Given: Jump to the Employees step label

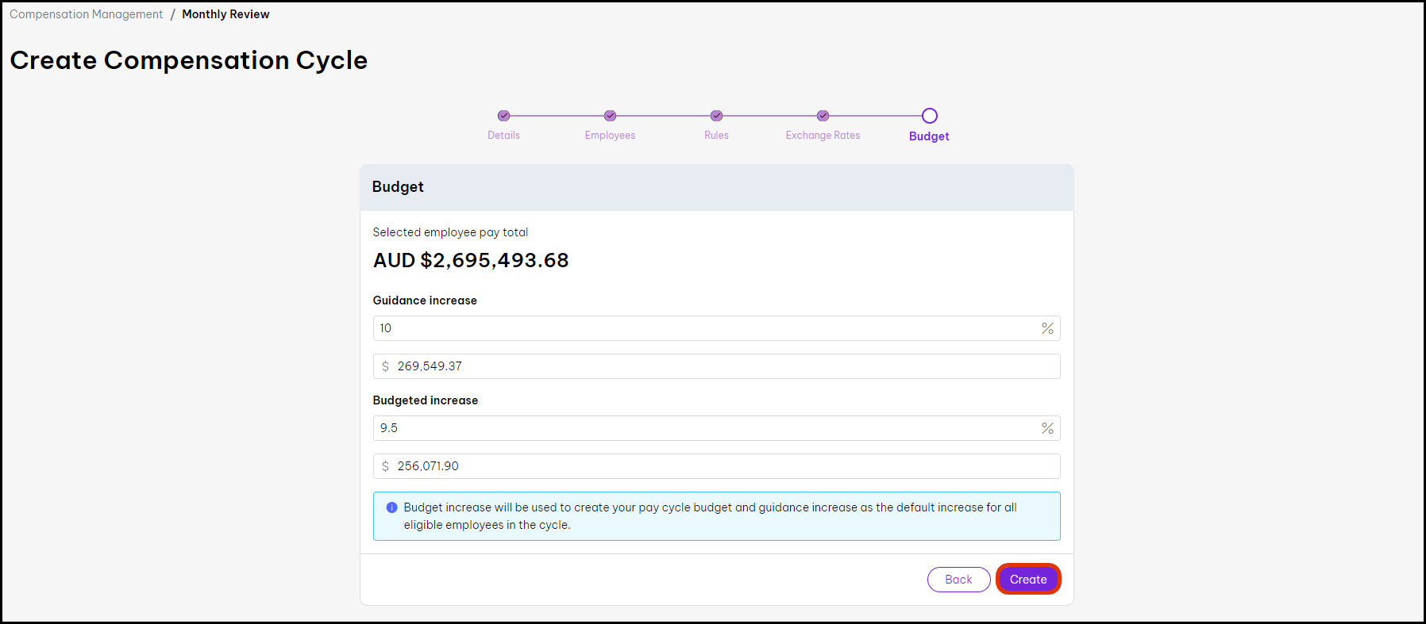Looking at the screenshot, I should [x=610, y=136].
